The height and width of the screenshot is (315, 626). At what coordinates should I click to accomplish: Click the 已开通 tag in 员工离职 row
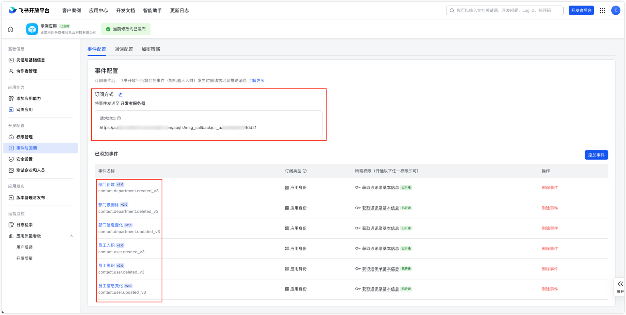coord(406,269)
